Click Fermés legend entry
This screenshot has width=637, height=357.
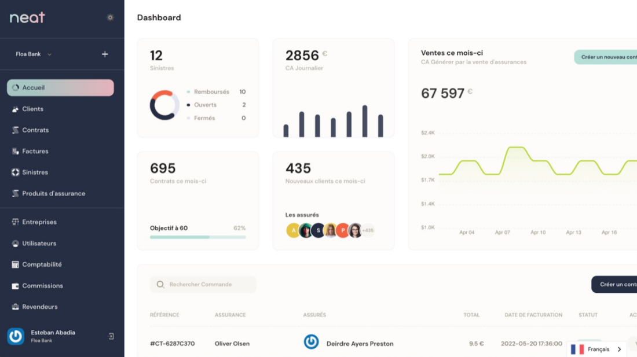(x=216, y=118)
